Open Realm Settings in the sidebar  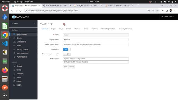click(22, 34)
